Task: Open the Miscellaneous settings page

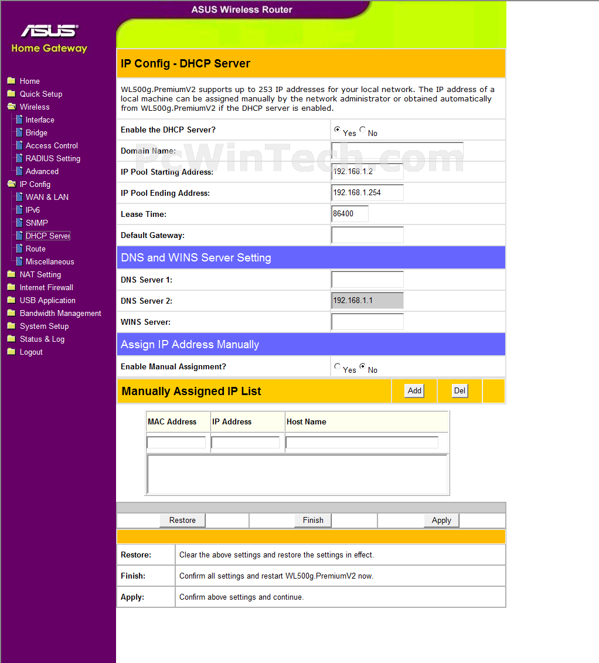Action: [50, 261]
